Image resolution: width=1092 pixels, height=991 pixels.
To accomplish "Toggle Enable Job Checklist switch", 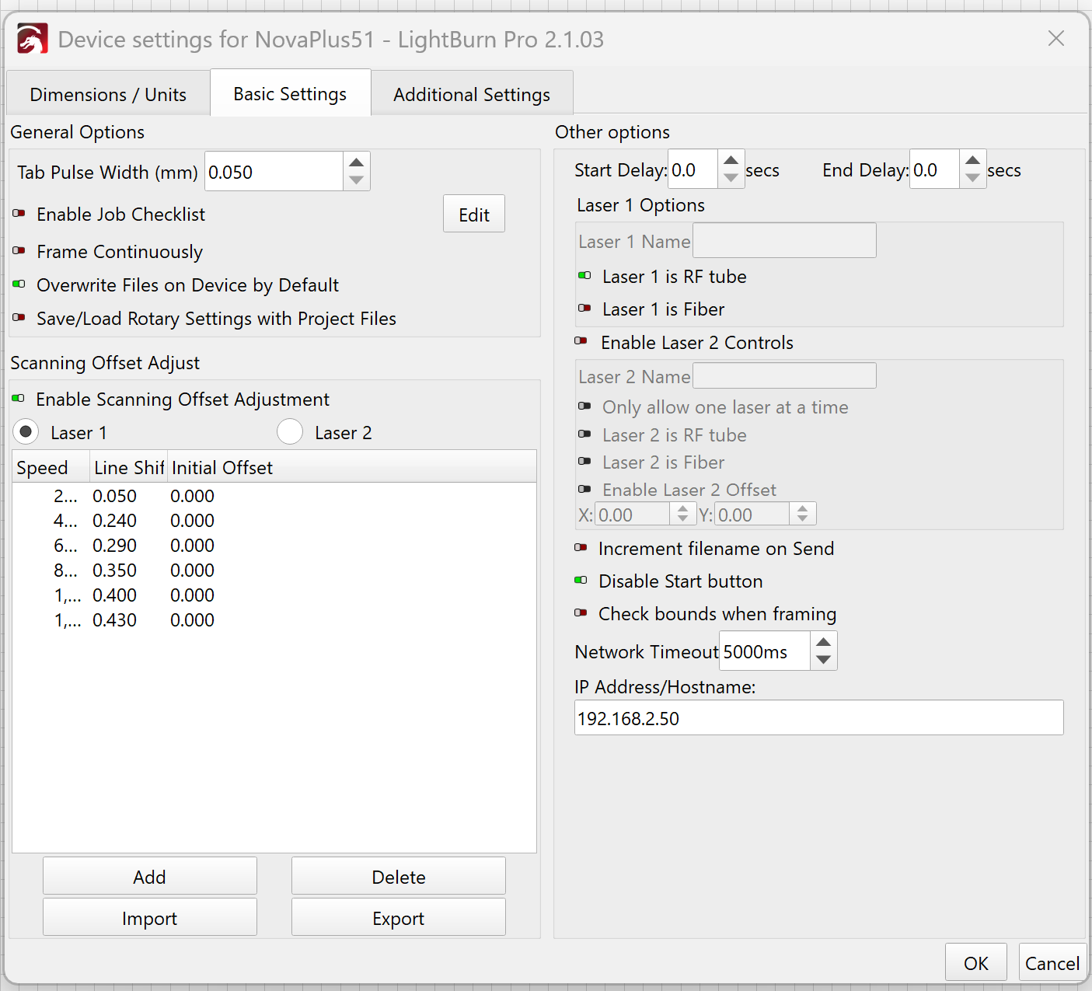I will (19, 214).
